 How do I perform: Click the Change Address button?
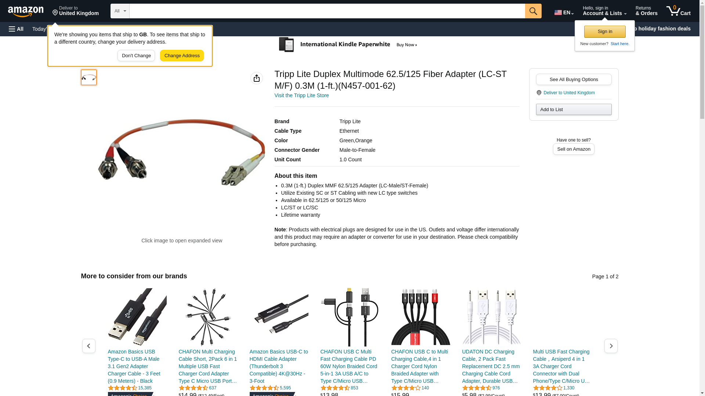(182, 56)
